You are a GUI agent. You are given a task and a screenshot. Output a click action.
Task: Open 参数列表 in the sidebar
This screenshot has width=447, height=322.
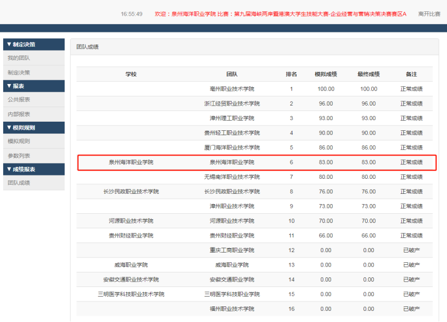[x=19, y=156]
